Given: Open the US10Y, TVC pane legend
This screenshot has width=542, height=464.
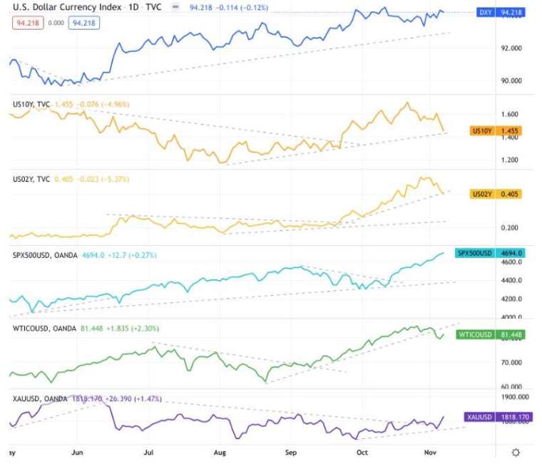Looking at the screenshot, I should [x=32, y=104].
